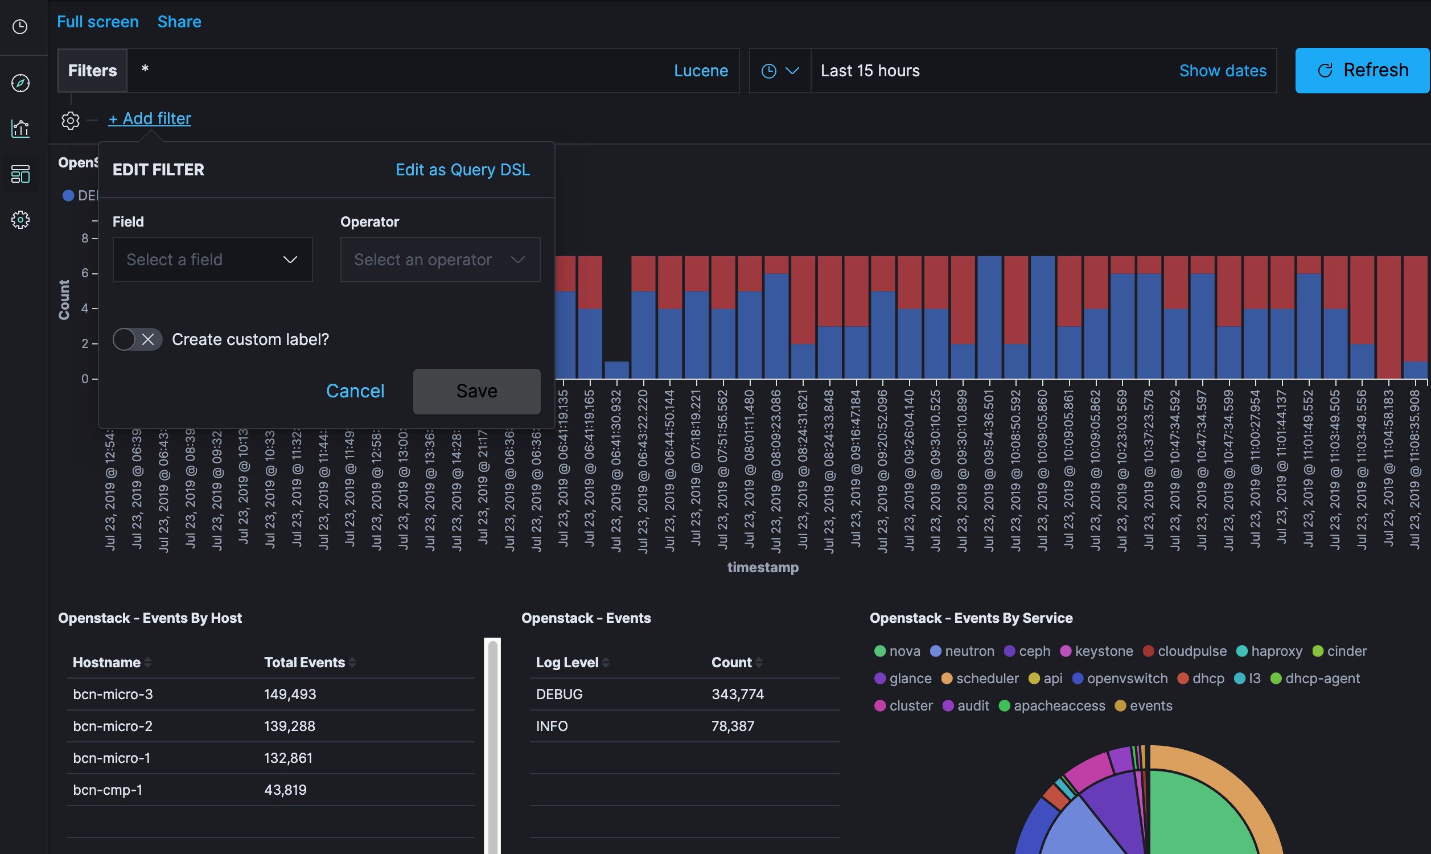Viewport: 1431px width, 854px height.
Task: Click the dhcp-agent legend color dot
Action: (x=1276, y=679)
